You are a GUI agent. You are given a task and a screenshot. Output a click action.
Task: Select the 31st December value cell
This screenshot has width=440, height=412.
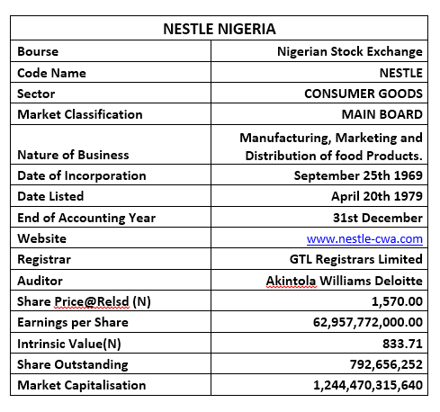click(x=319, y=217)
